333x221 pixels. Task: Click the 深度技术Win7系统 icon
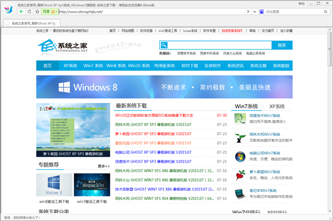tap(240, 119)
